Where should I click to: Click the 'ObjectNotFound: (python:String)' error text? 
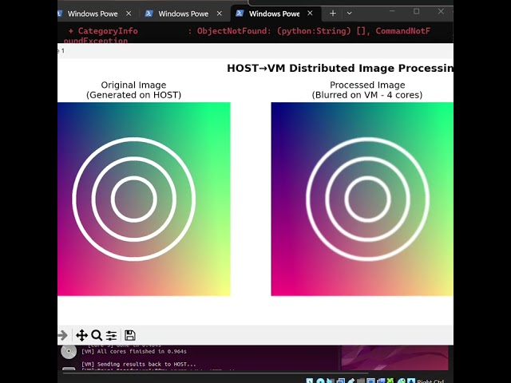pos(274,31)
